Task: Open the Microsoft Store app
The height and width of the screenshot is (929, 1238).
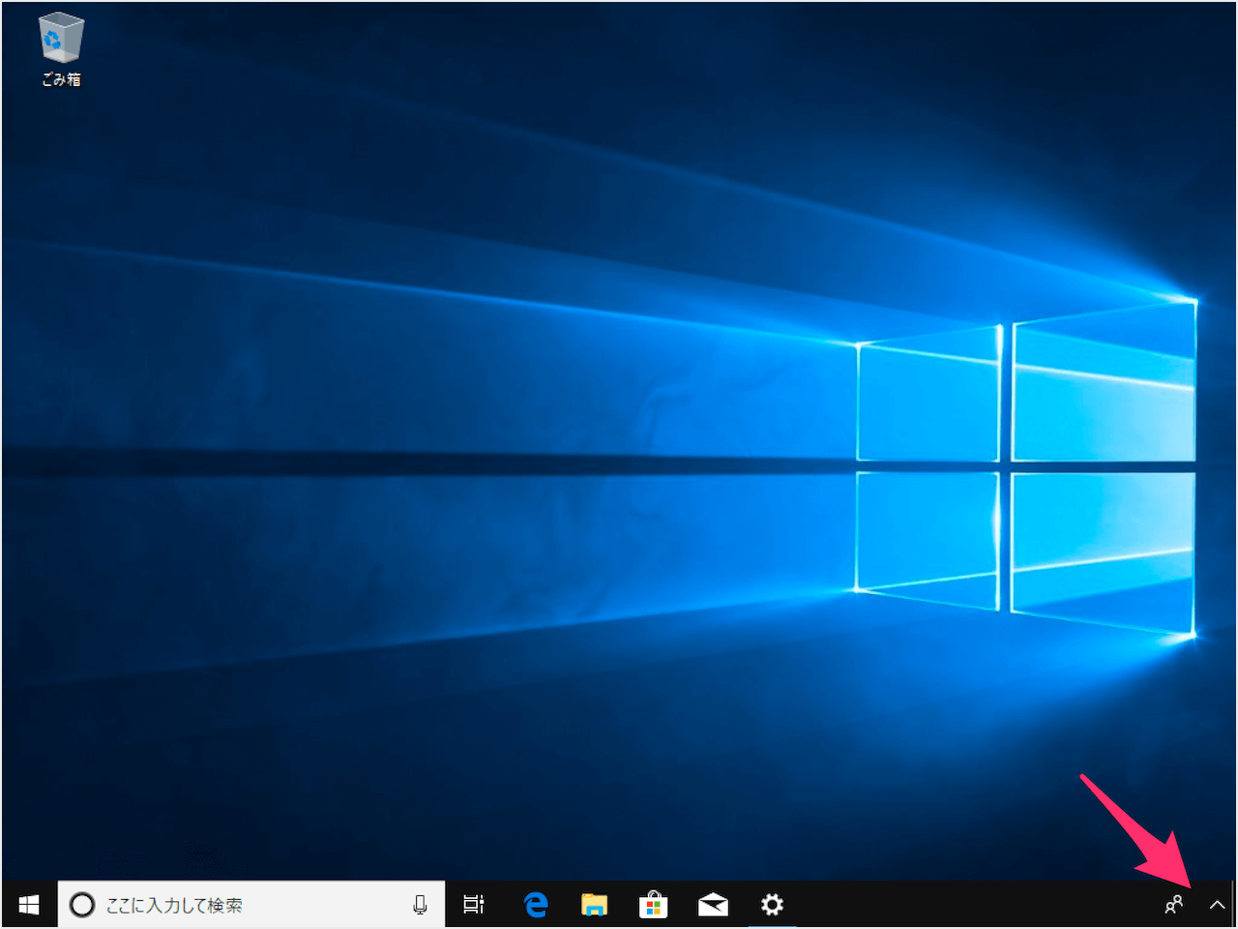Action: (x=653, y=905)
